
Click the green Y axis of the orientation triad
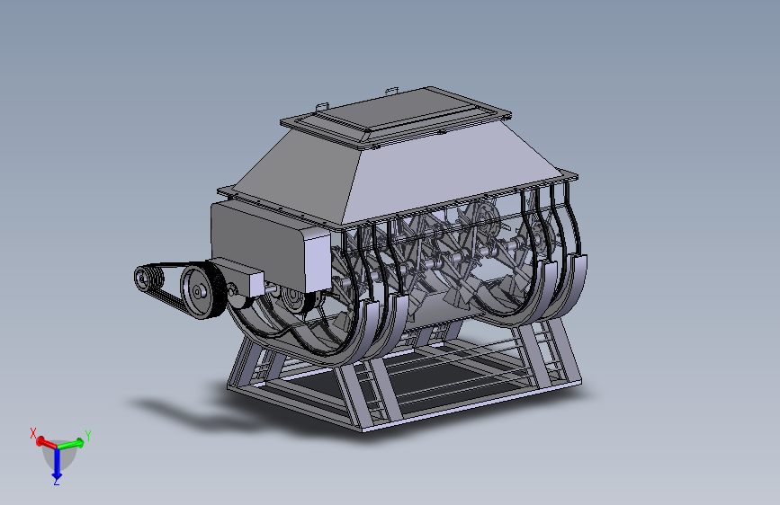[72, 442]
